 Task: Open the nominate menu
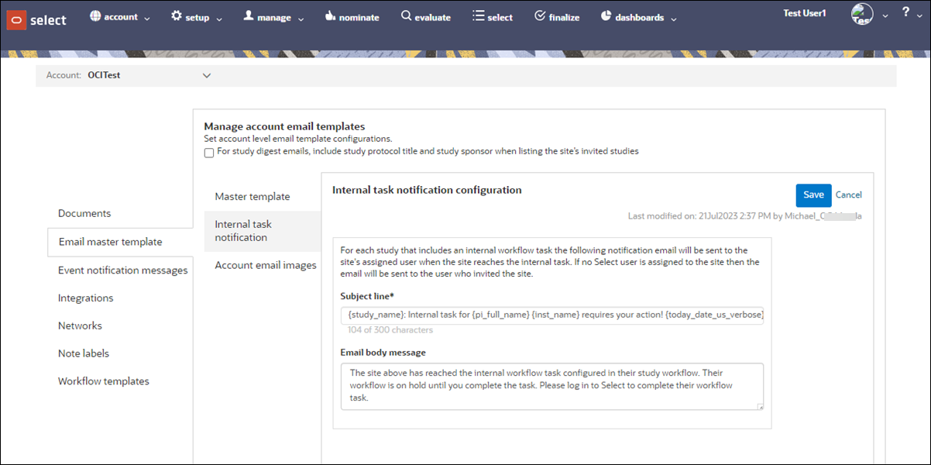(x=352, y=17)
